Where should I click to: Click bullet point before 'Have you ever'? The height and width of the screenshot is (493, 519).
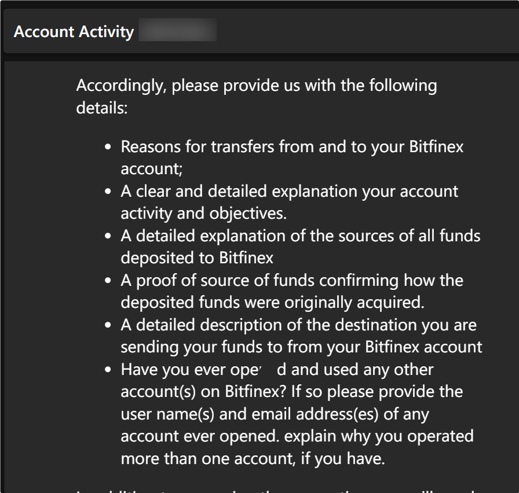coord(108,369)
